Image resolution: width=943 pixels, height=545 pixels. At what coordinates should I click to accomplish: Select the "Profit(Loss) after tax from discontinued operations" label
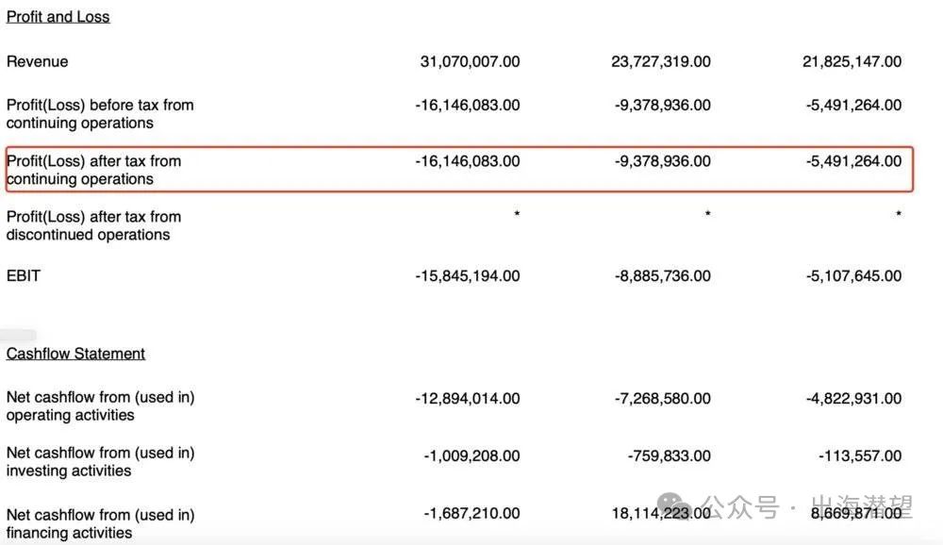pos(93,225)
